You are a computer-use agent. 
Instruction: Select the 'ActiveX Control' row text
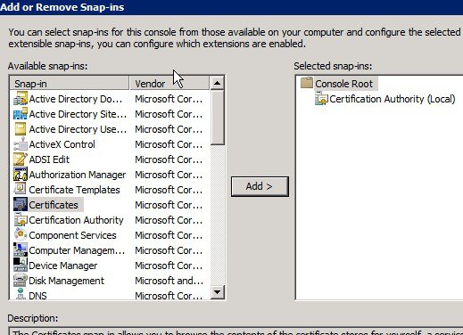point(62,144)
